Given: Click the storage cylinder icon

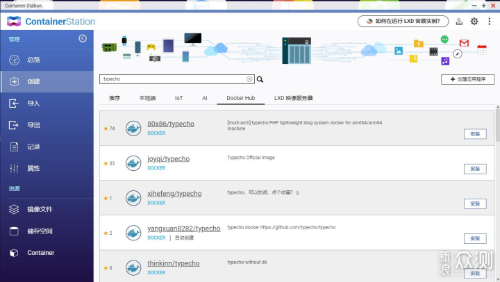Looking at the screenshot, I should 14,231.
